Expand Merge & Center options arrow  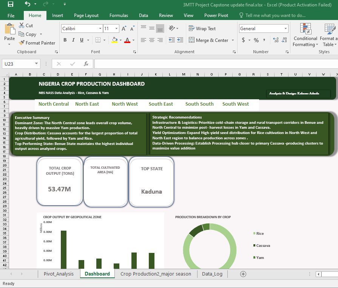pyautogui.click(x=233, y=40)
